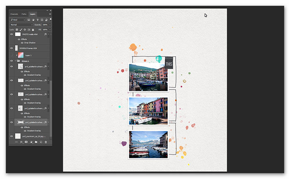Select the DOODLE frames layer thumbnail
The height and width of the screenshot is (179, 290).
coord(16,48)
